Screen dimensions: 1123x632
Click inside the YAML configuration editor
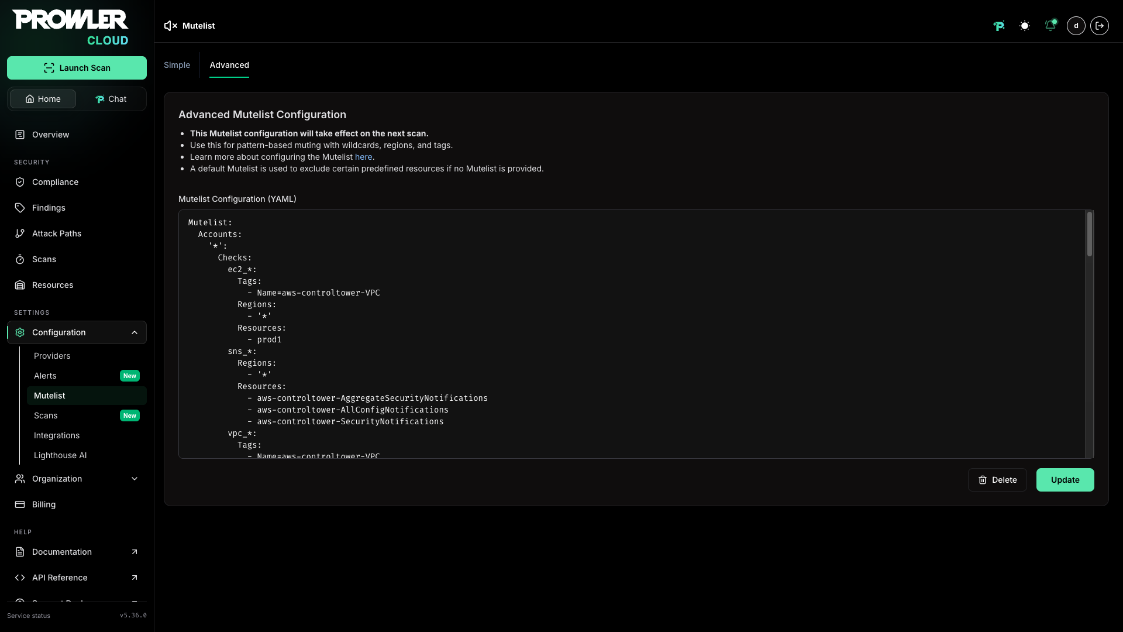[632, 334]
